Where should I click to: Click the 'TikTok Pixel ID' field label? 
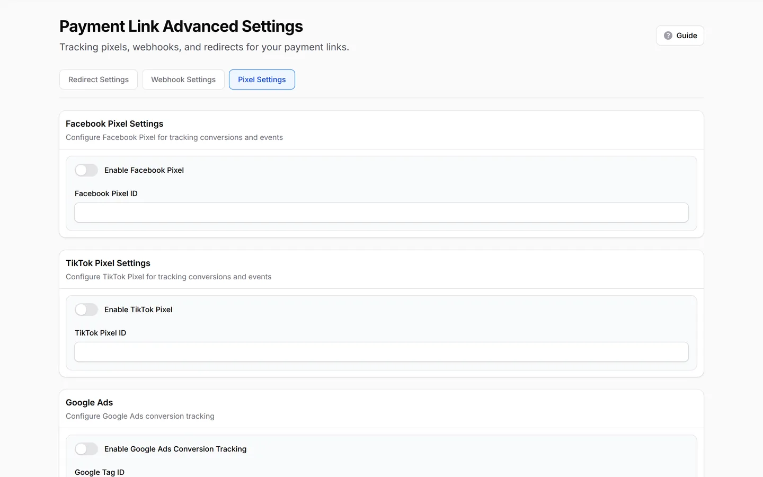(101, 333)
